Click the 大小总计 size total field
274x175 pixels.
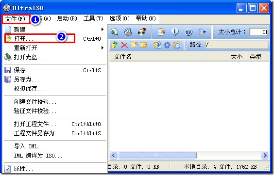(x=258, y=32)
